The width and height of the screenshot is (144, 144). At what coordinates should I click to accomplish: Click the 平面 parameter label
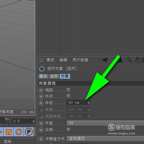(x=49, y=123)
